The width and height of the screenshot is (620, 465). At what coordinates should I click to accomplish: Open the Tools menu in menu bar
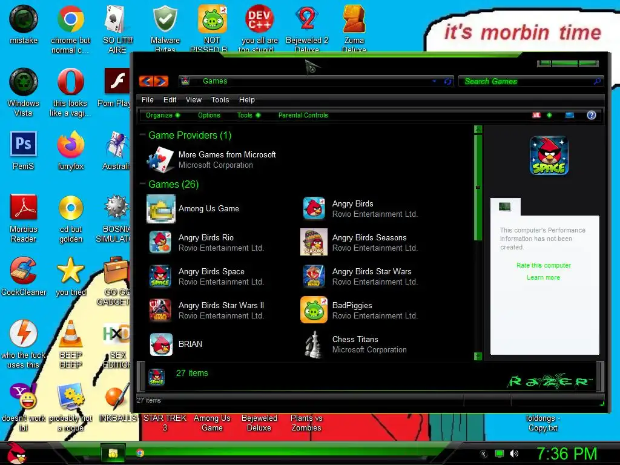(x=220, y=100)
